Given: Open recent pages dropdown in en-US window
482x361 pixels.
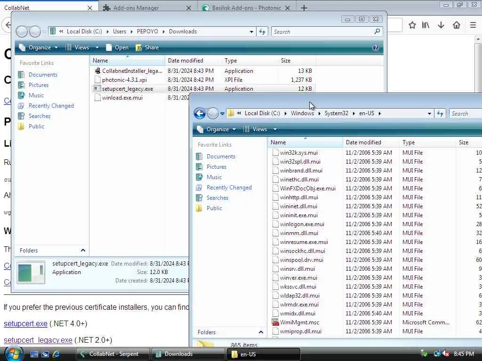Looking at the screenshot, I should click(222, 114).
